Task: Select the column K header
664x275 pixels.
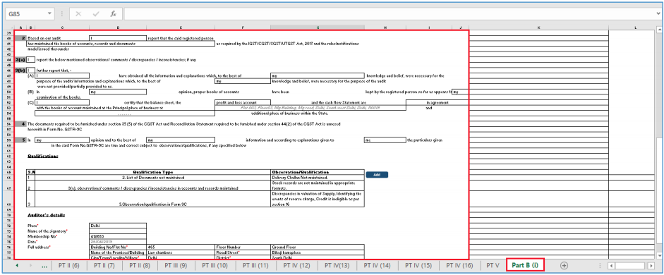Action: (538, 28)
